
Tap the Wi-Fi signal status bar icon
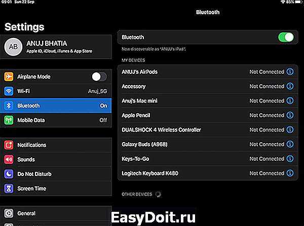tap(283, 2)
